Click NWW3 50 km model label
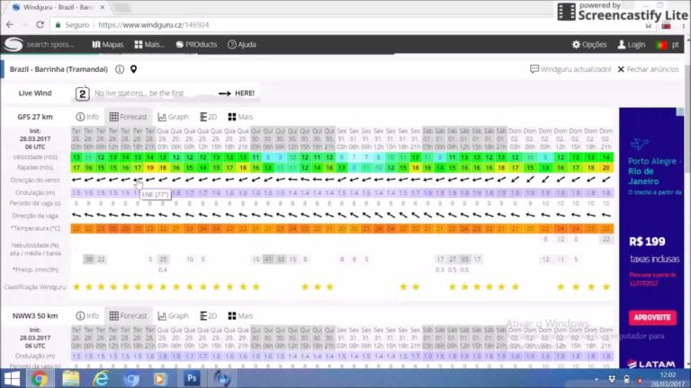This screenshot has height=388, width=691. (x=35, y=316)
